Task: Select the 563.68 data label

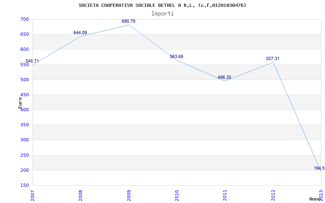Action: coord(176,56)
